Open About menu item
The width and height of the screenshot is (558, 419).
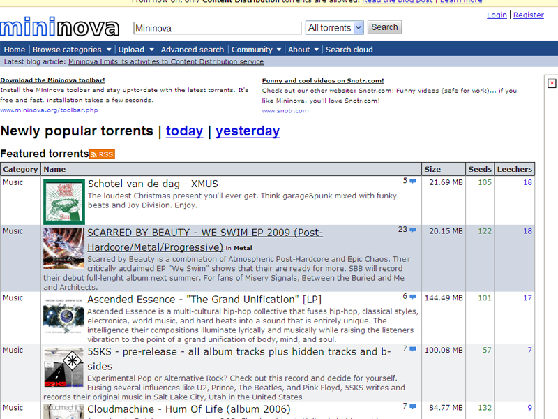(299, 50)
